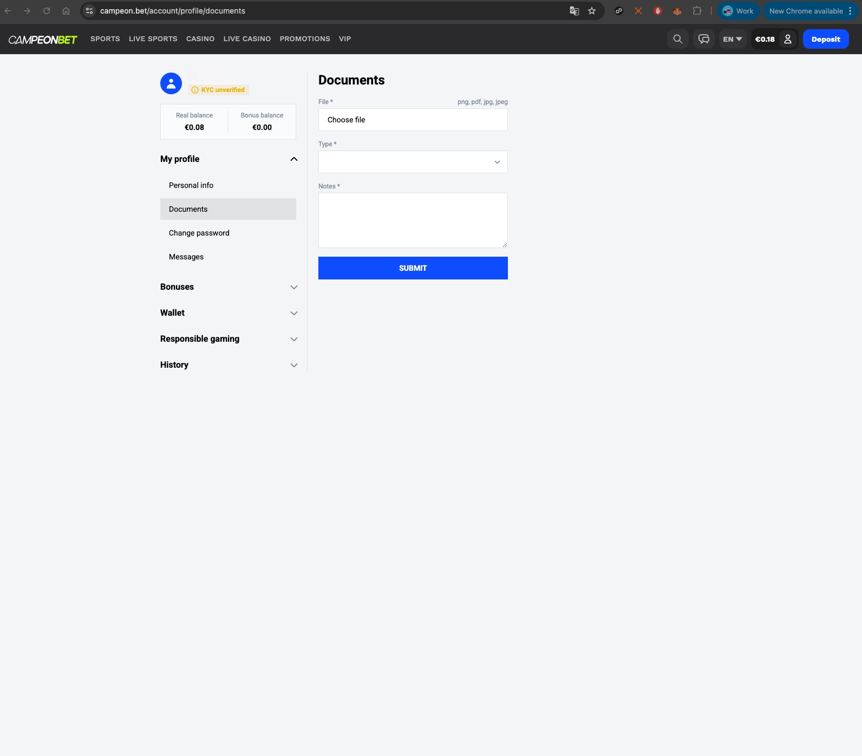862x756 pixels.
Task: Open the document Type dropdown
Action: click(413, 162)
